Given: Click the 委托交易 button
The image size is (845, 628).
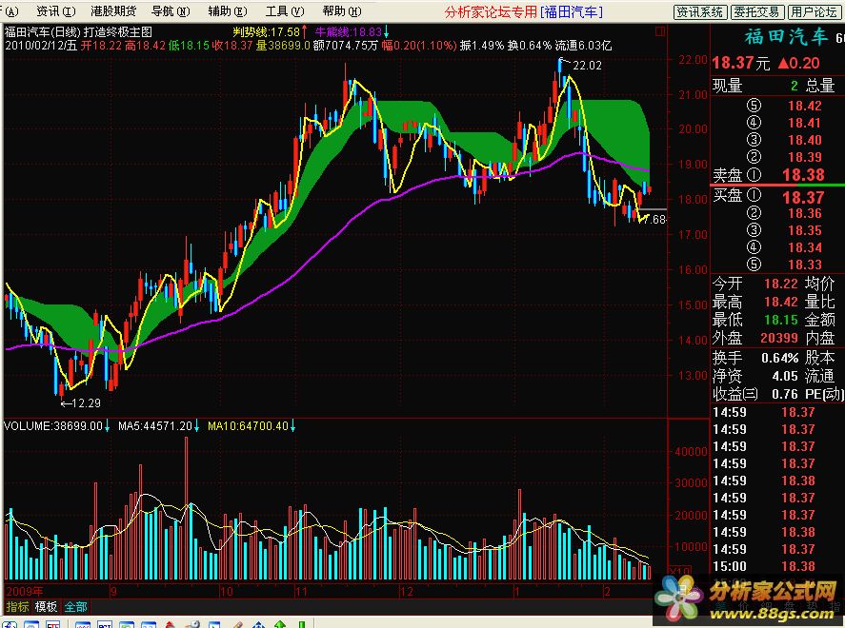Looking at the screenshot, I should [x=756, y=11].
